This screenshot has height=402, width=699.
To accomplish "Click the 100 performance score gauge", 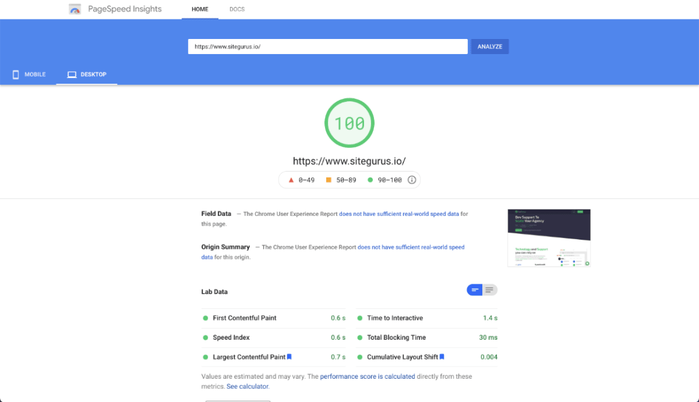I will [x=349, y=123].
